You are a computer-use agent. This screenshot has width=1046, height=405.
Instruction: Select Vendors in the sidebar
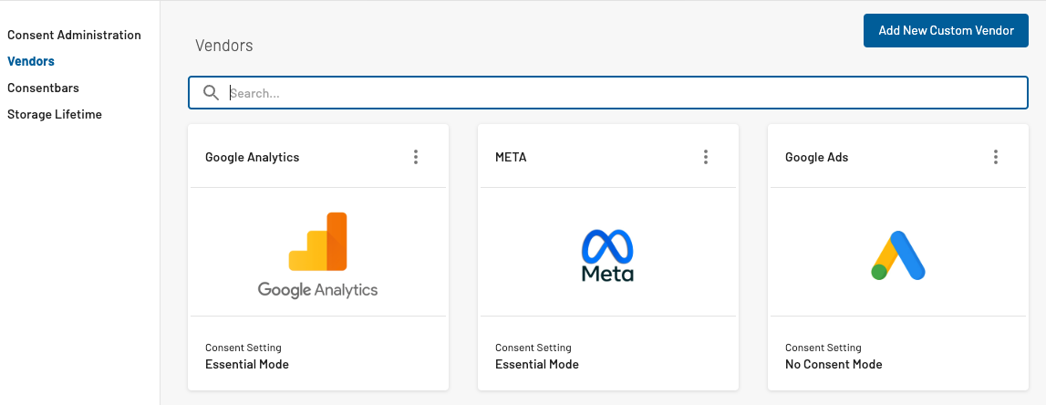pos(31,61)
